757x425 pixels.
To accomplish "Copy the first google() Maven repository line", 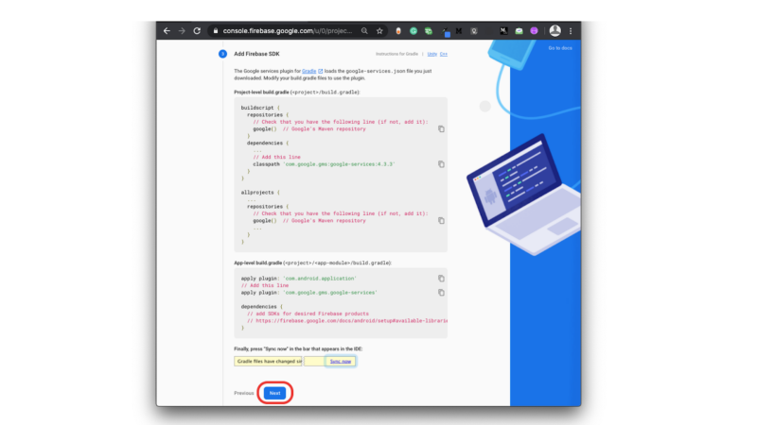I will pyautogui.click(x=441, y=128).
